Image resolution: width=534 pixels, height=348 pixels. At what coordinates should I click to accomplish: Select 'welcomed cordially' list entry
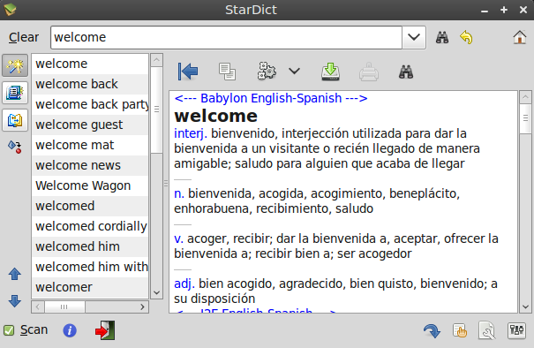[90, 226]
